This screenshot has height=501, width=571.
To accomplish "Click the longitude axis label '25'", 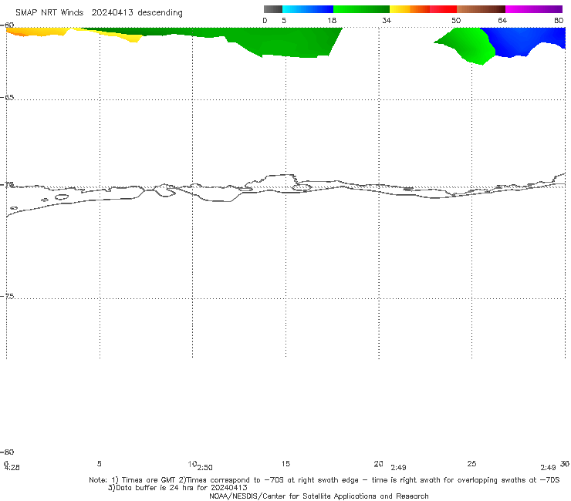I will tap(471, 463).
